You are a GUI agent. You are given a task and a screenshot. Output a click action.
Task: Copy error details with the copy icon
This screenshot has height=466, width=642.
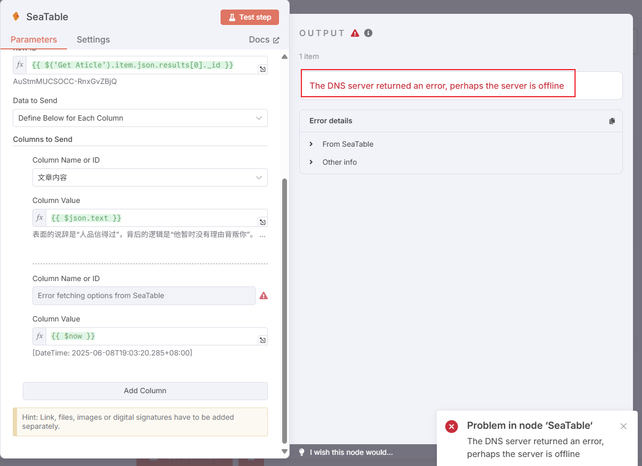click(x=612, y=121)
